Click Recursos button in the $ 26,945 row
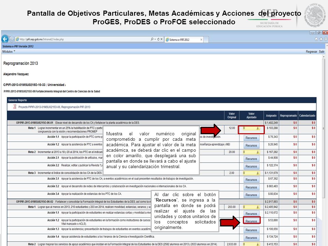The width and height of the screenshot is (328, 246). pos(251,146)
